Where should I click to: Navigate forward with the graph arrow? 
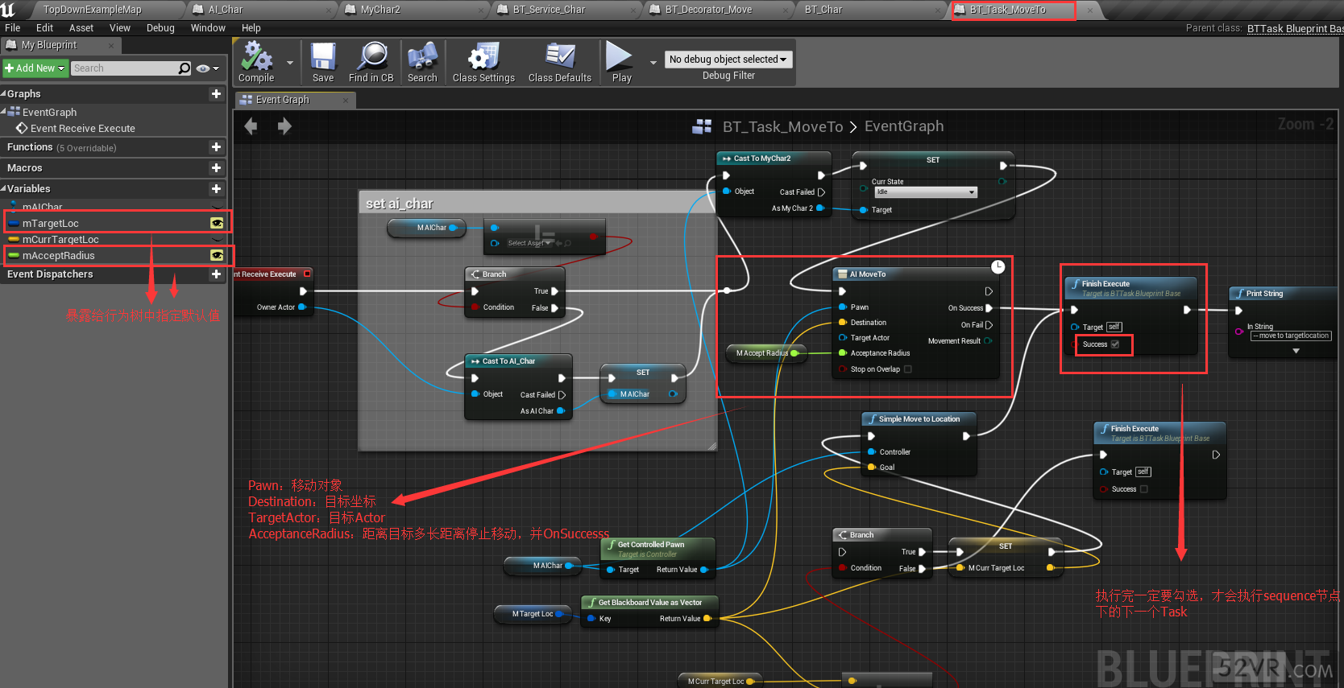click(284, 126)
